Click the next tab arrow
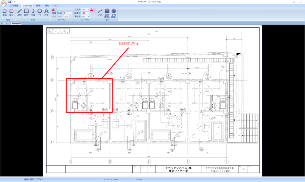This screenshot has width=305, height=182. coord(7,24)
